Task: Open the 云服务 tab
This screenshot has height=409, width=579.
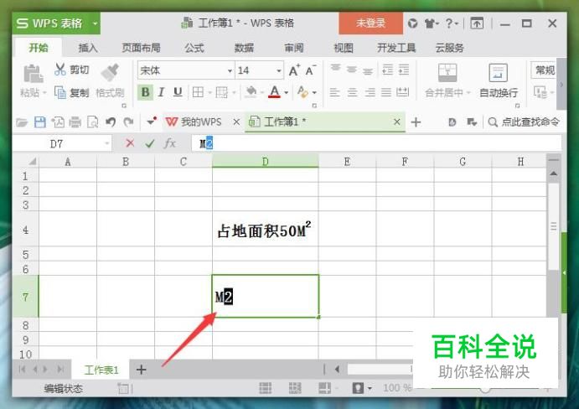Action: [x=449, y=48]
